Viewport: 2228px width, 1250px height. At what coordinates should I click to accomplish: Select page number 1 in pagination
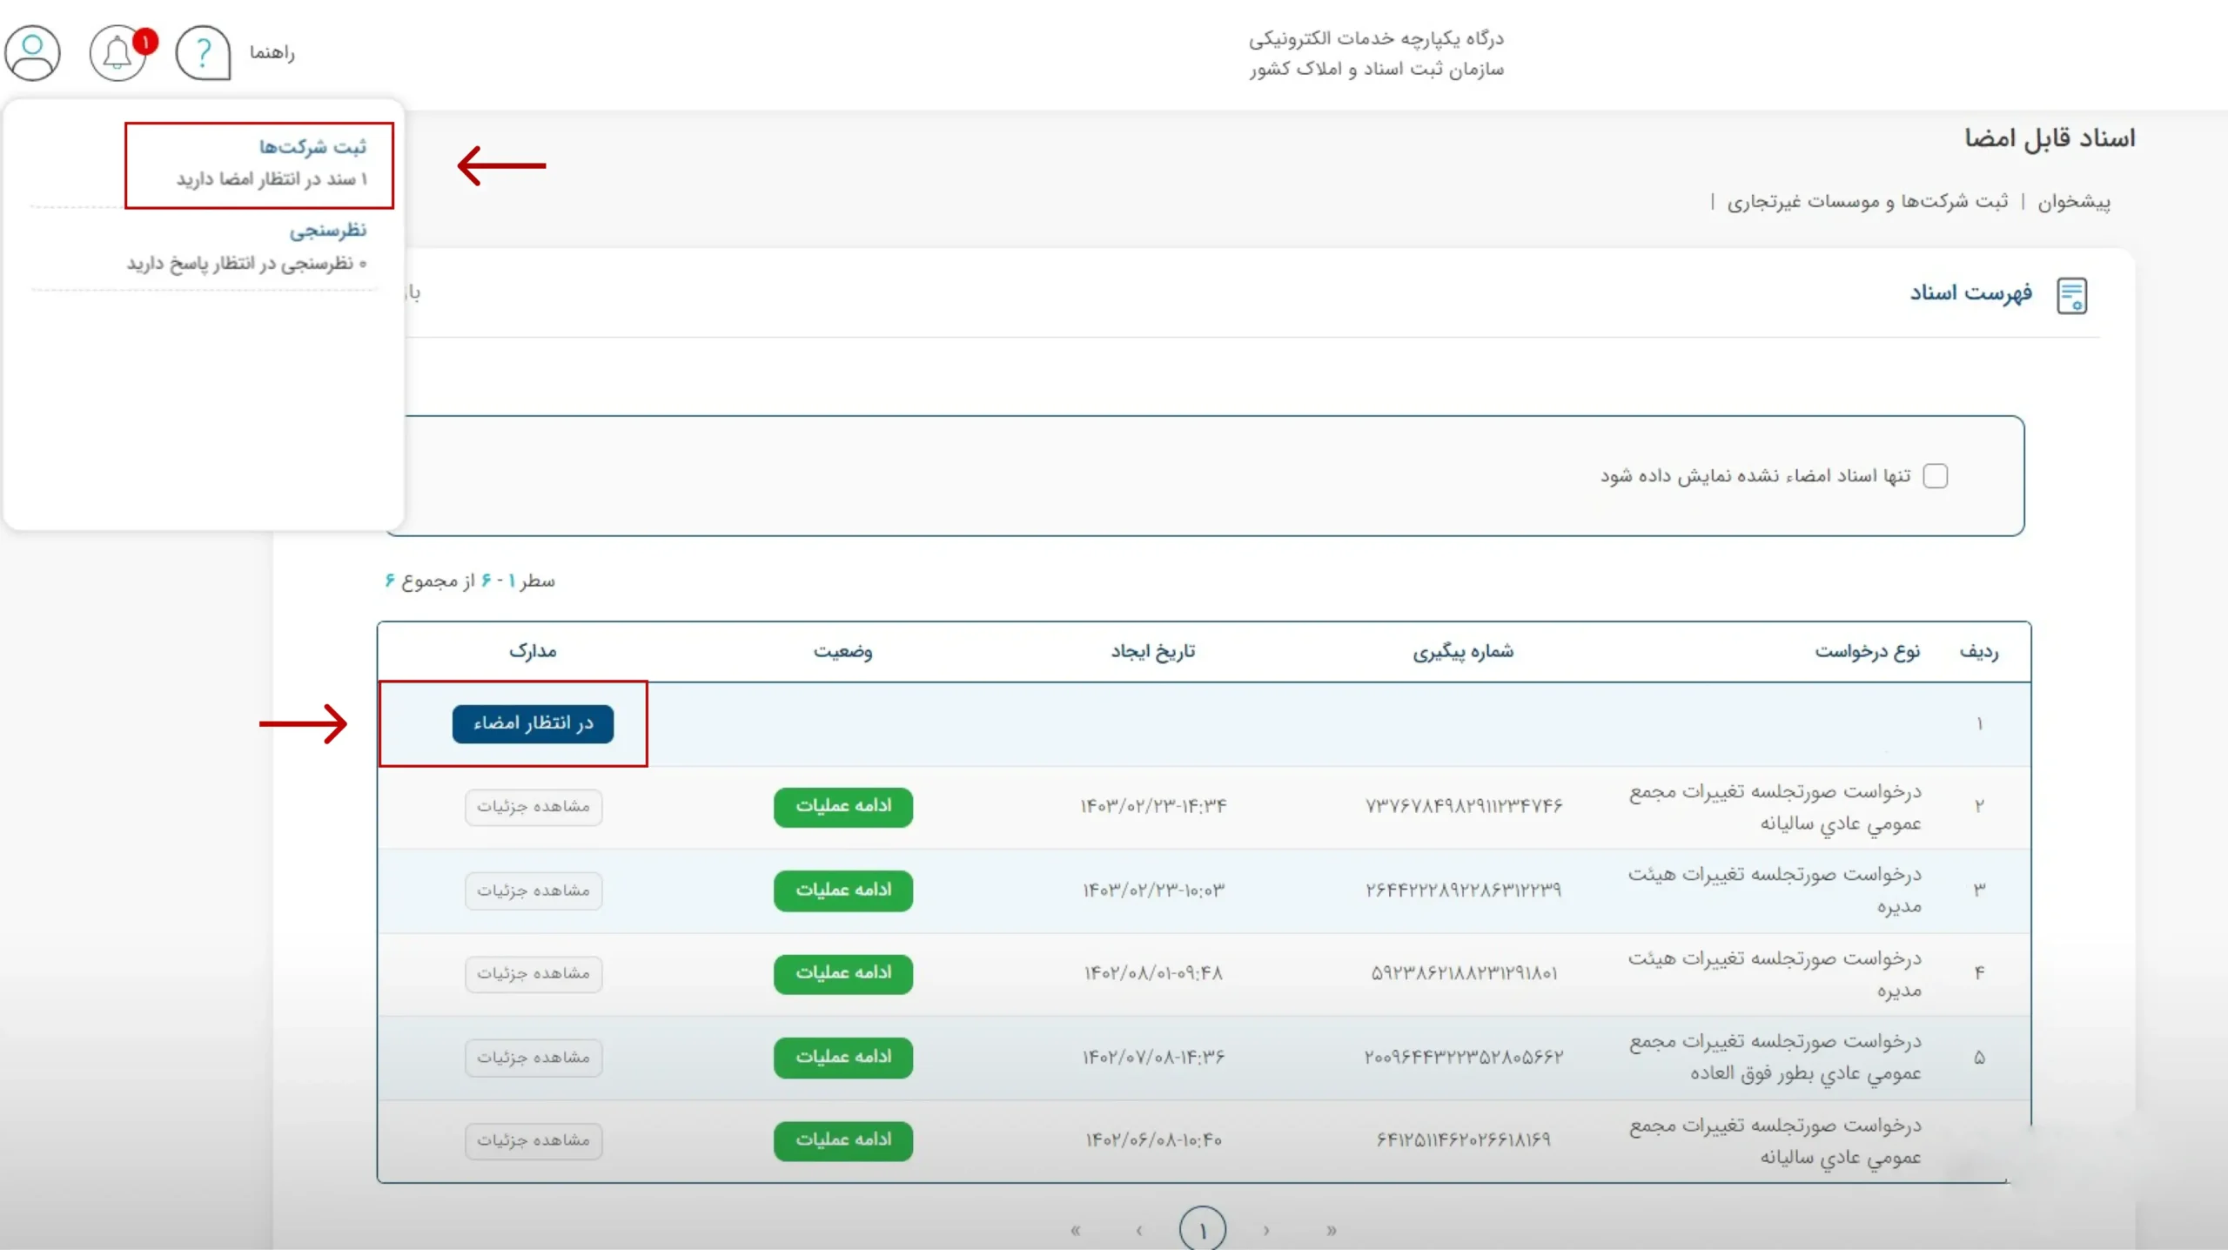pos(1202,1230)
